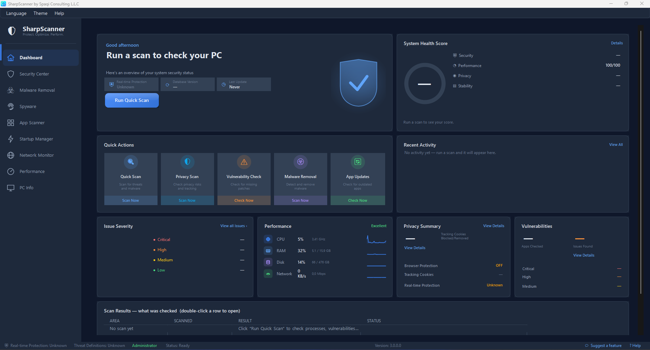Click the Stability icon in System Health Score
The width and height of the screenshot is (650, 350).
455,86
